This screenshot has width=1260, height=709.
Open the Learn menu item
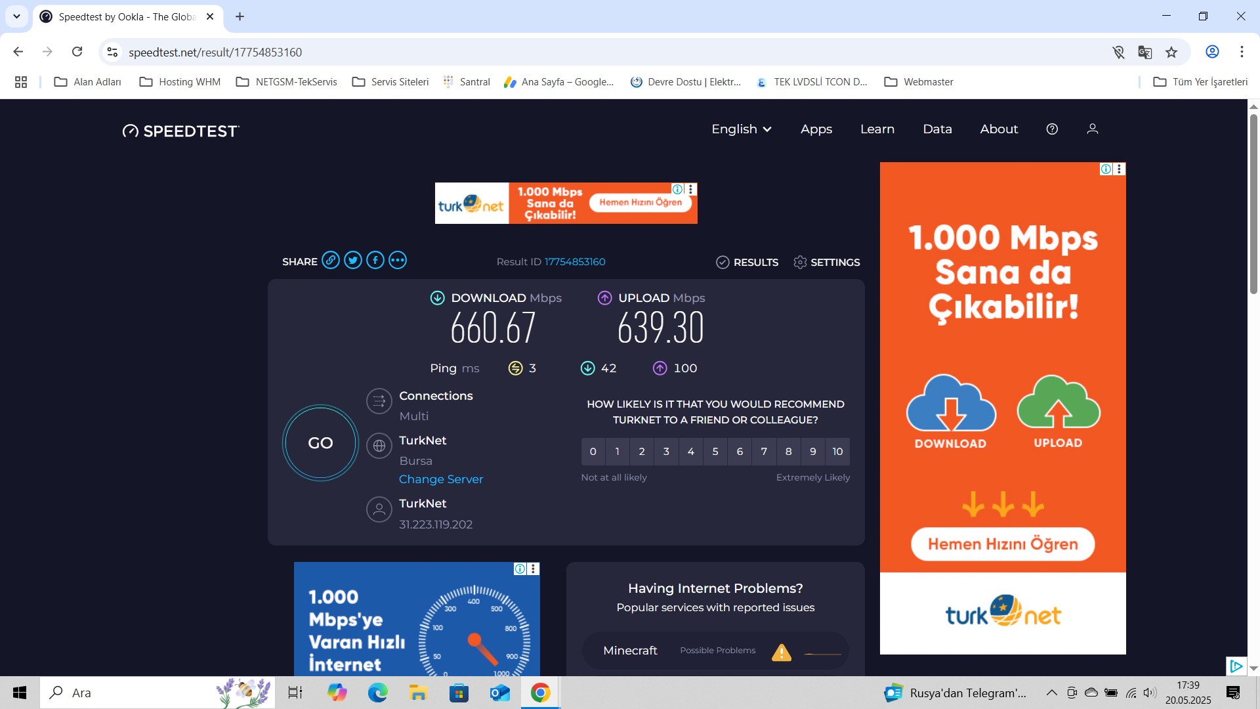(877, 129)
